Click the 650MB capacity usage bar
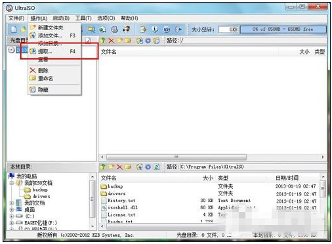Screen dimensions: 332x244 click(x=283, y=30)
